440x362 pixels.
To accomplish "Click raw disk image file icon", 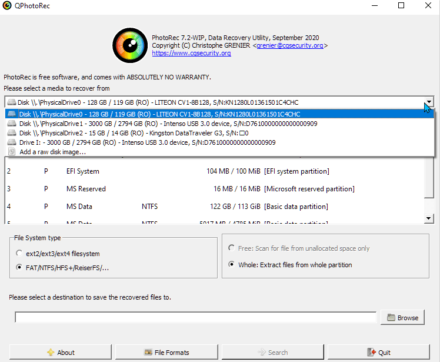I will click(x=12, y=152).
